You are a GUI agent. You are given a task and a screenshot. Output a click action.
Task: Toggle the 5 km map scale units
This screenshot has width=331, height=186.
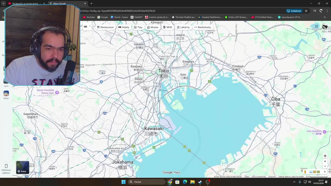(x=317, y=176)
